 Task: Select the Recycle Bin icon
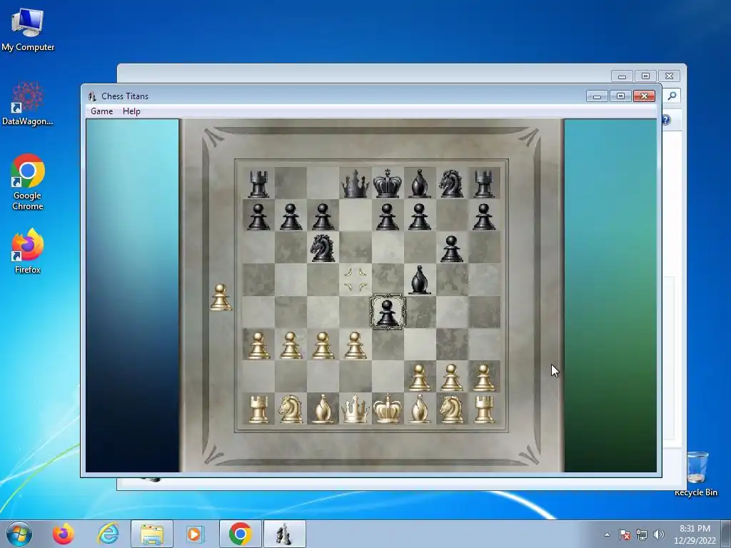point(697,474)
